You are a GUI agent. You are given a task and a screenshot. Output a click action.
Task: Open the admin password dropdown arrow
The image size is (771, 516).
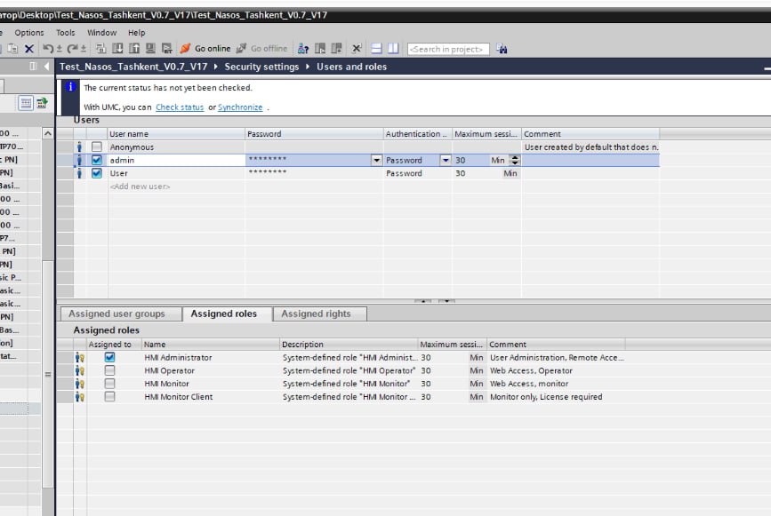pos(377,160)
